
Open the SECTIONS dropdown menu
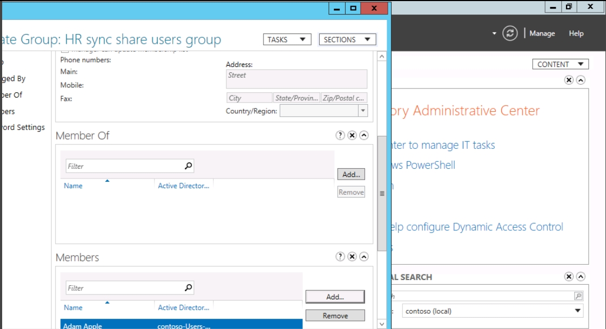347,39
